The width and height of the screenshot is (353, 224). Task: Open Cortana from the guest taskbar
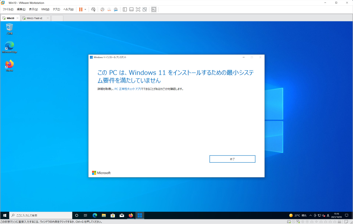click(x=77, y=215)
